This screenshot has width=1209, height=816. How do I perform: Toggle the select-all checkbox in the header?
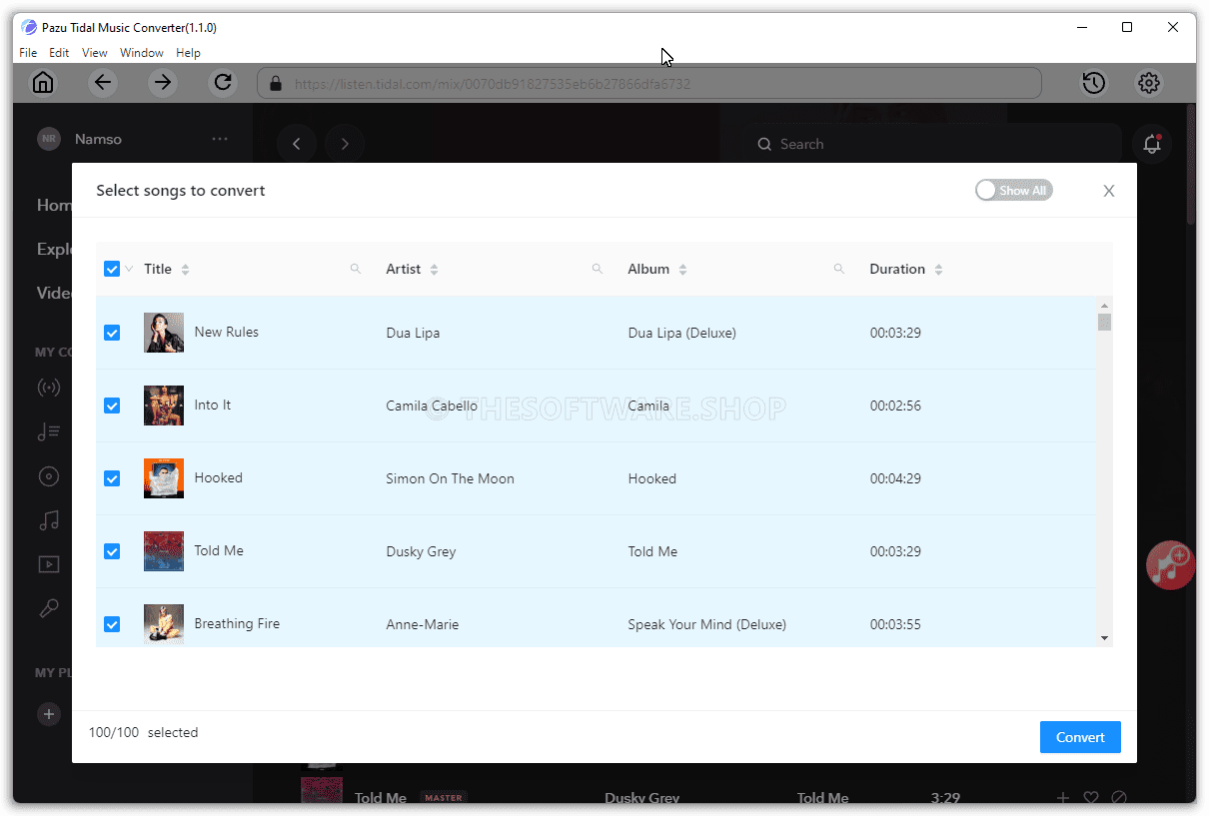(x=112, y=269)
